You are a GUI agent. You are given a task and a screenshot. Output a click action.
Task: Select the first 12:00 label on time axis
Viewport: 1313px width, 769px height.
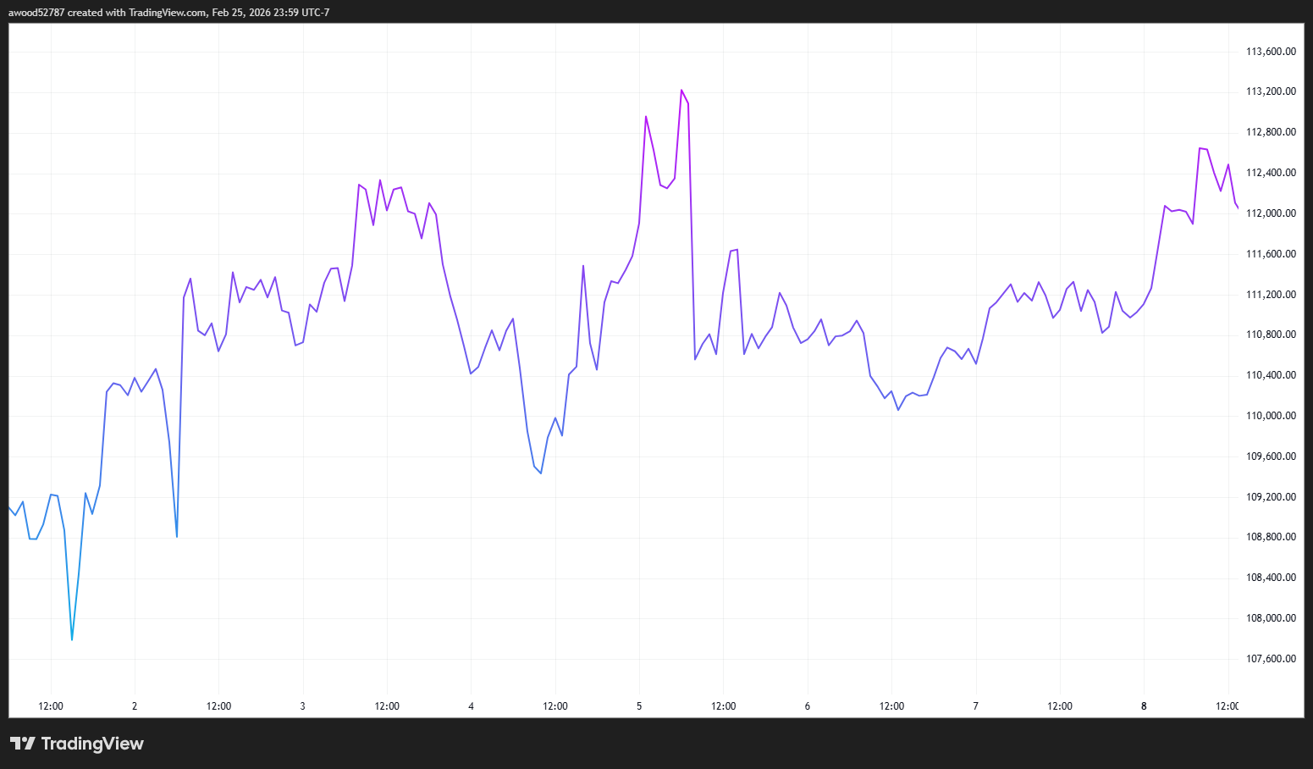[50, 705]
